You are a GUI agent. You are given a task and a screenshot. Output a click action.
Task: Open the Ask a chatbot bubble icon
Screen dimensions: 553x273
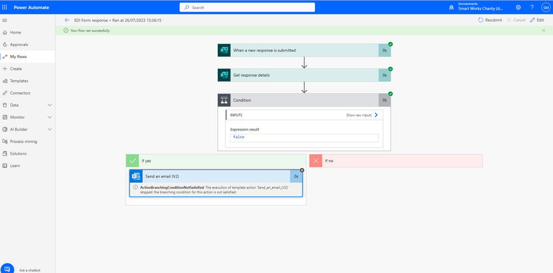tap(7, 269)
